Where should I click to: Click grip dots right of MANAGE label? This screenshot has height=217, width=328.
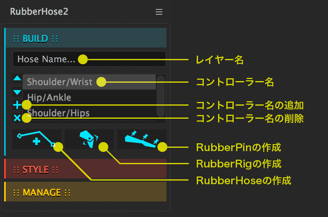pyautogui.click(x=68, y=192)
